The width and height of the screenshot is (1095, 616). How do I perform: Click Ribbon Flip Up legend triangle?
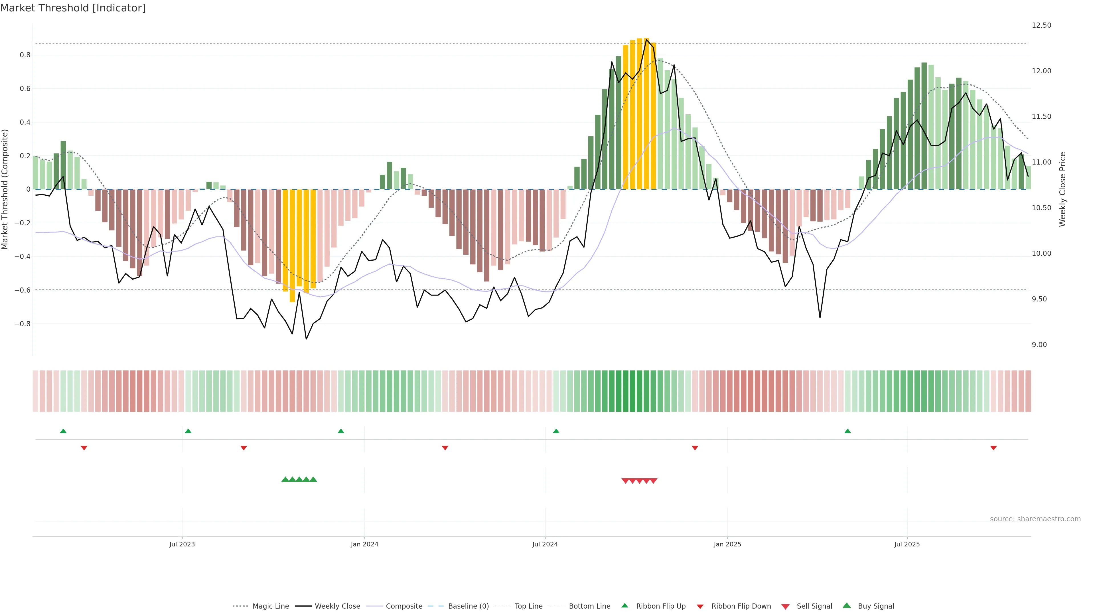pos(624,605)
